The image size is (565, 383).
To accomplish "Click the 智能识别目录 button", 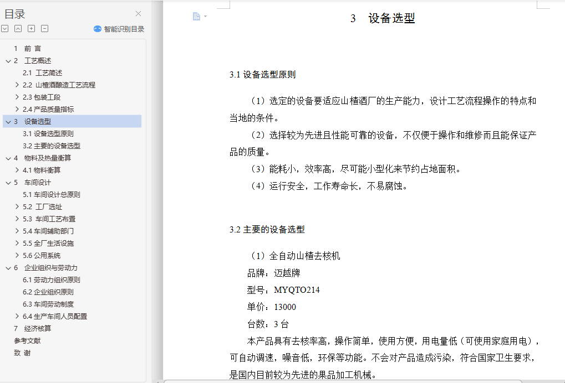I will (119, 29).
